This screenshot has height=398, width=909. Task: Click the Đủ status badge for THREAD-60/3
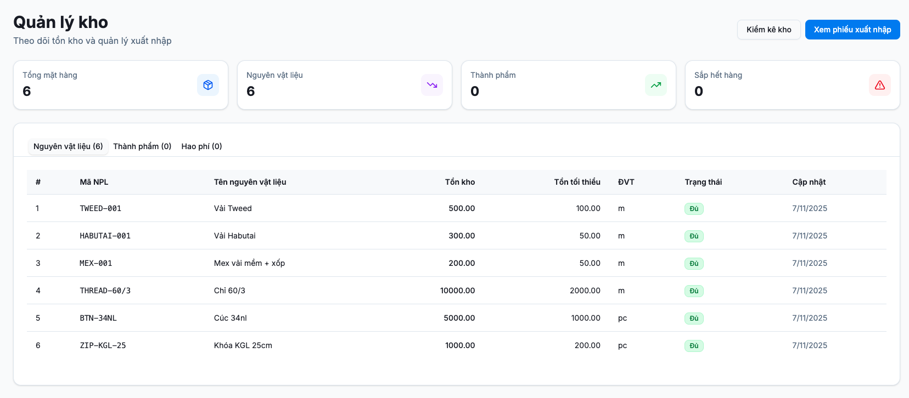click(694, 291)
